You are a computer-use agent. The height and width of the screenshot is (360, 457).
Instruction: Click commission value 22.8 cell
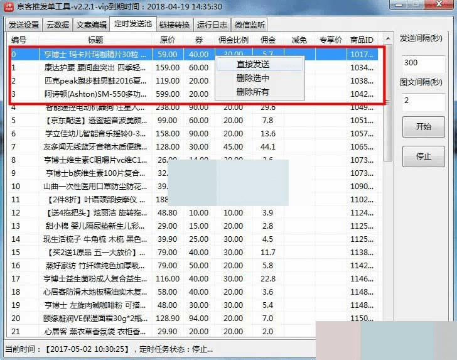268,278
